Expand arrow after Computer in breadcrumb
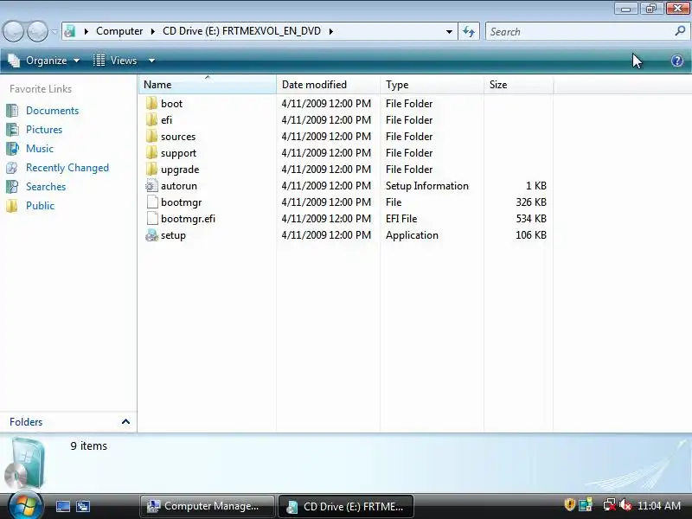The image size is (692, 519). [153, 31]
